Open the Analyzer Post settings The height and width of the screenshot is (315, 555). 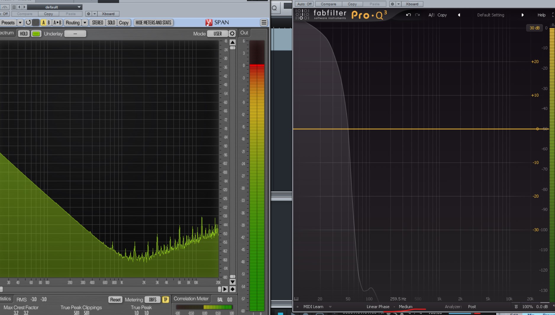pos(472,307)
